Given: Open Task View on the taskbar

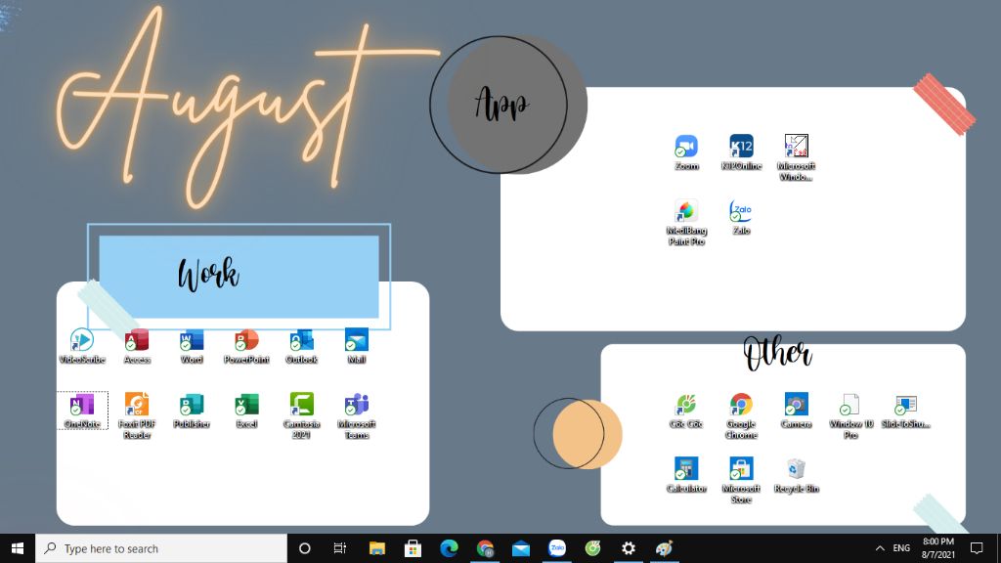Looking at the screenshot, I should coord(339,548).
